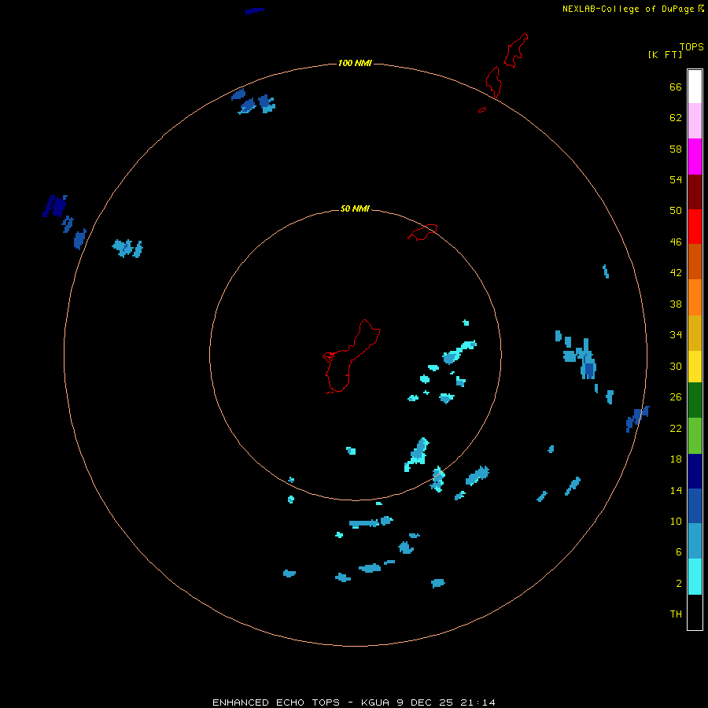The image size is (708, 708).
Task: Click the medium blue 18 K FT swatch
Action: [x=695, y=506]
